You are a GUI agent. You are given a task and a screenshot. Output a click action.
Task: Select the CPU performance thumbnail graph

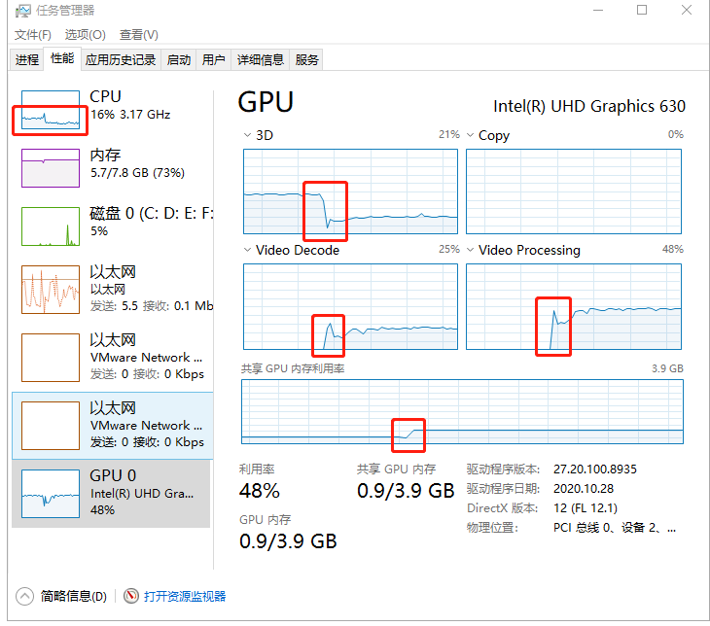[50, 110]
